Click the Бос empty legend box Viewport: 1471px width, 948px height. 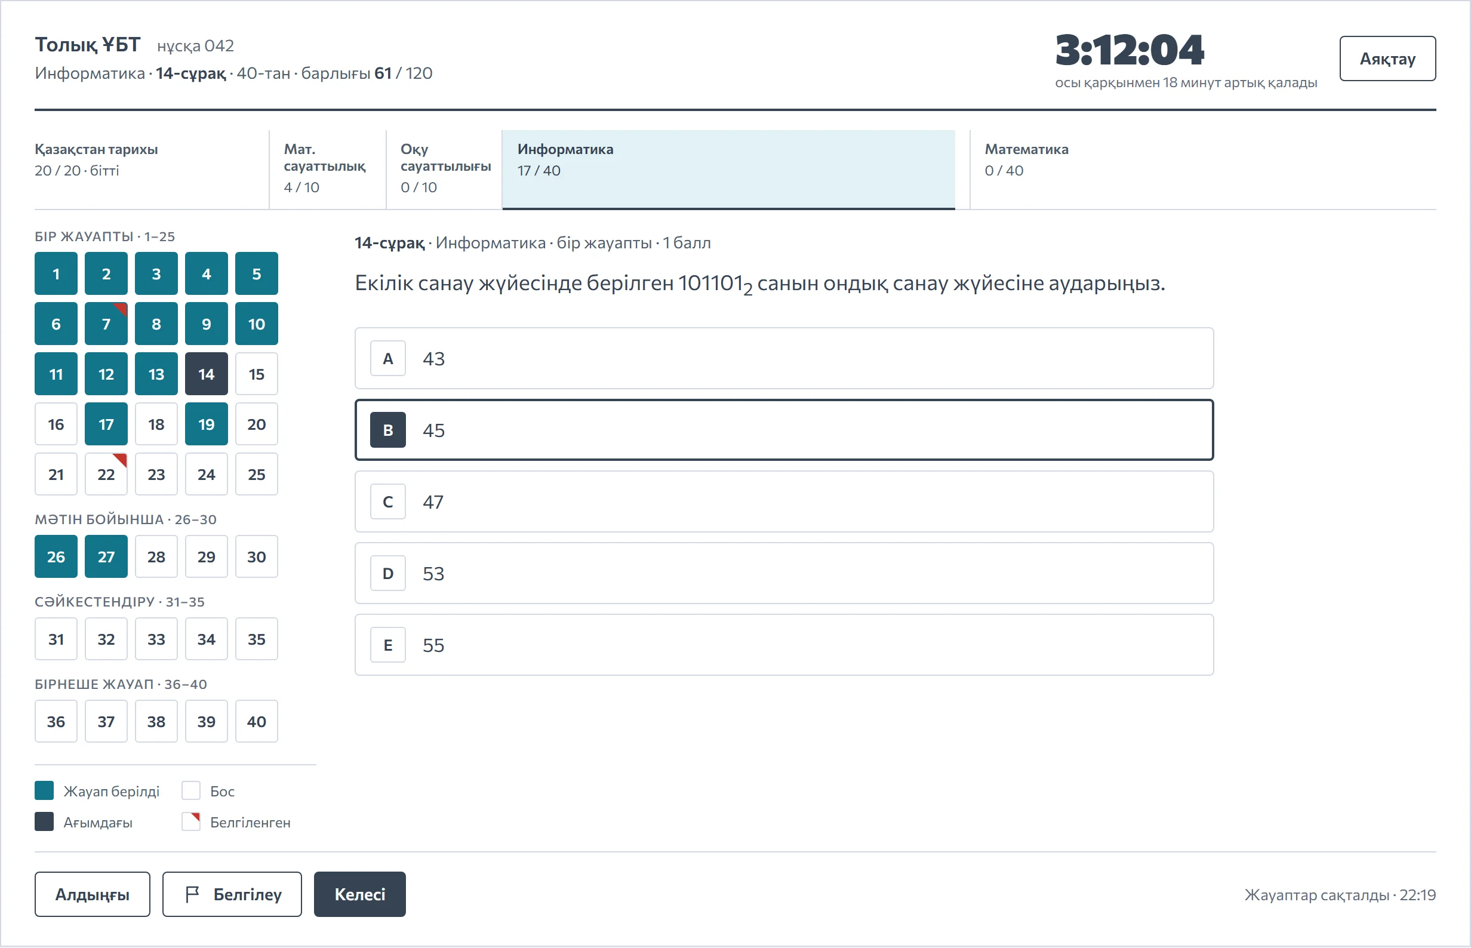pyautogui.click(x=192, y=790)
